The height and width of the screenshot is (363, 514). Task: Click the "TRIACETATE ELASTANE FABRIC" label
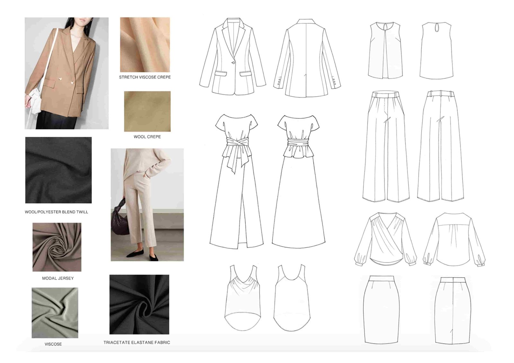tap(137, 342)
